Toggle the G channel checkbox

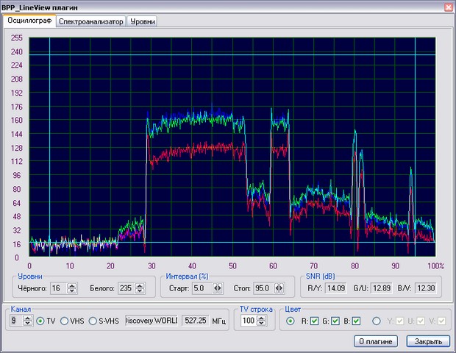[x=335, y=321]
